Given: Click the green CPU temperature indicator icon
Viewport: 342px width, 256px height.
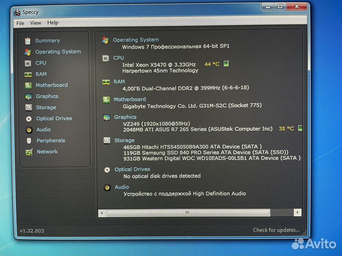Looking at the screenshot, I should pos(226,64).
